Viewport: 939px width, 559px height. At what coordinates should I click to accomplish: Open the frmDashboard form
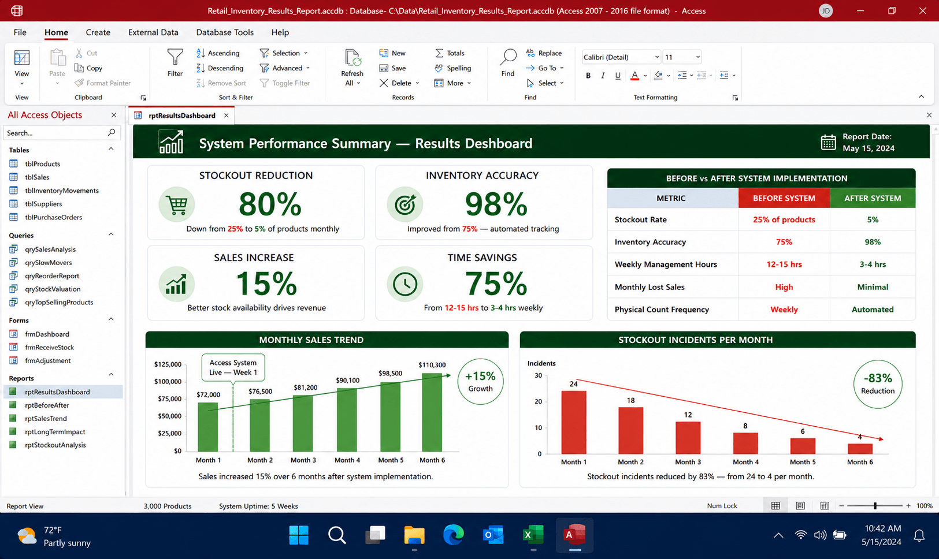[46, 334]
